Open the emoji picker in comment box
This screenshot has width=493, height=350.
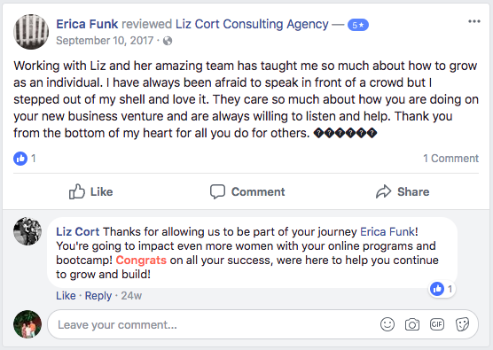tap(387, 324)
